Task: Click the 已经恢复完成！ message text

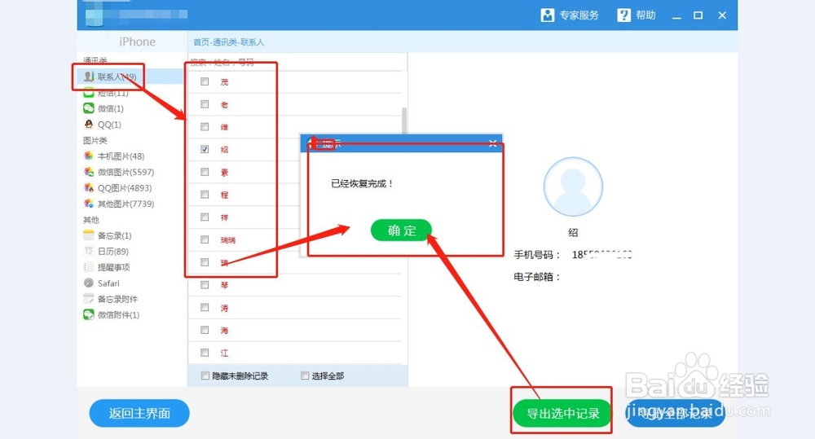Action: [363, 183]
